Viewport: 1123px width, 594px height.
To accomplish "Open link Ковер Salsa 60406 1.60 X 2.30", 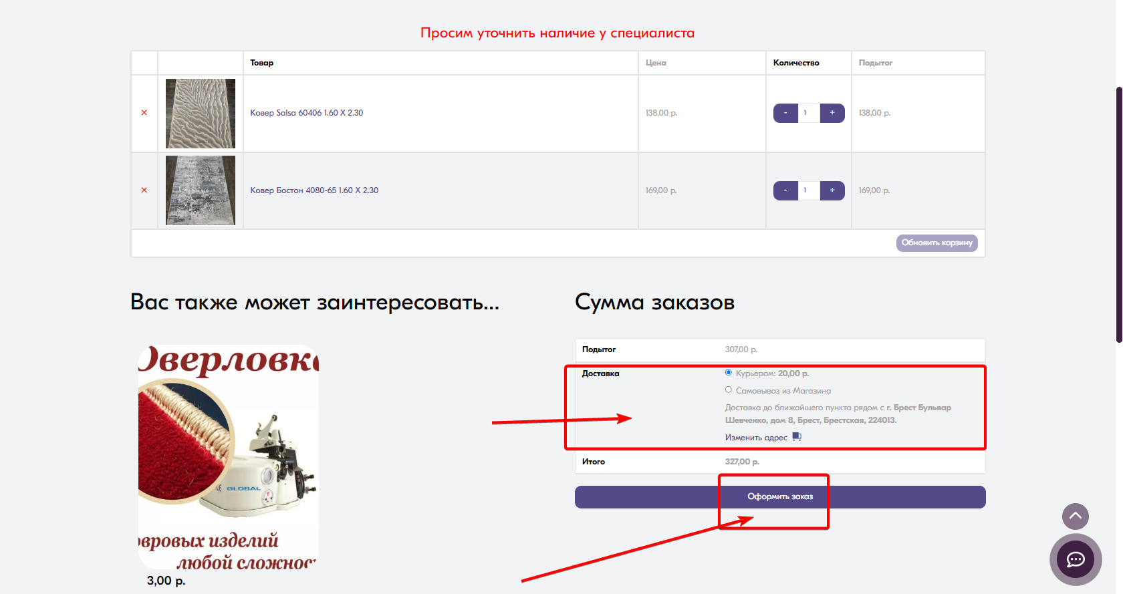I will (x=307, y=113).
